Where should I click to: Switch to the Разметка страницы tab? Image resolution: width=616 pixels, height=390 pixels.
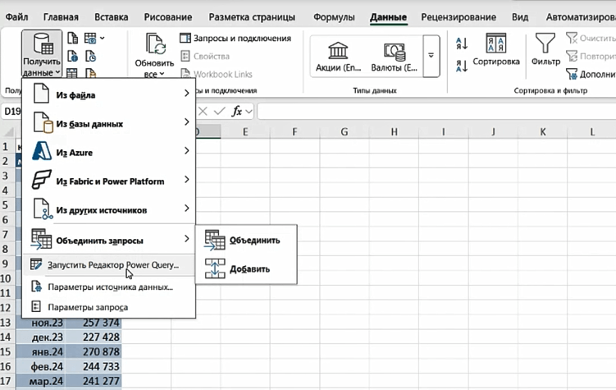252,17
